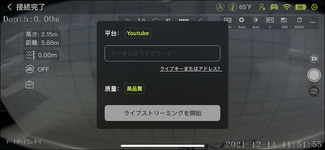Toggle the depth hold 0.00m indicator
325x150 pixels.
(x=42, y=55)
